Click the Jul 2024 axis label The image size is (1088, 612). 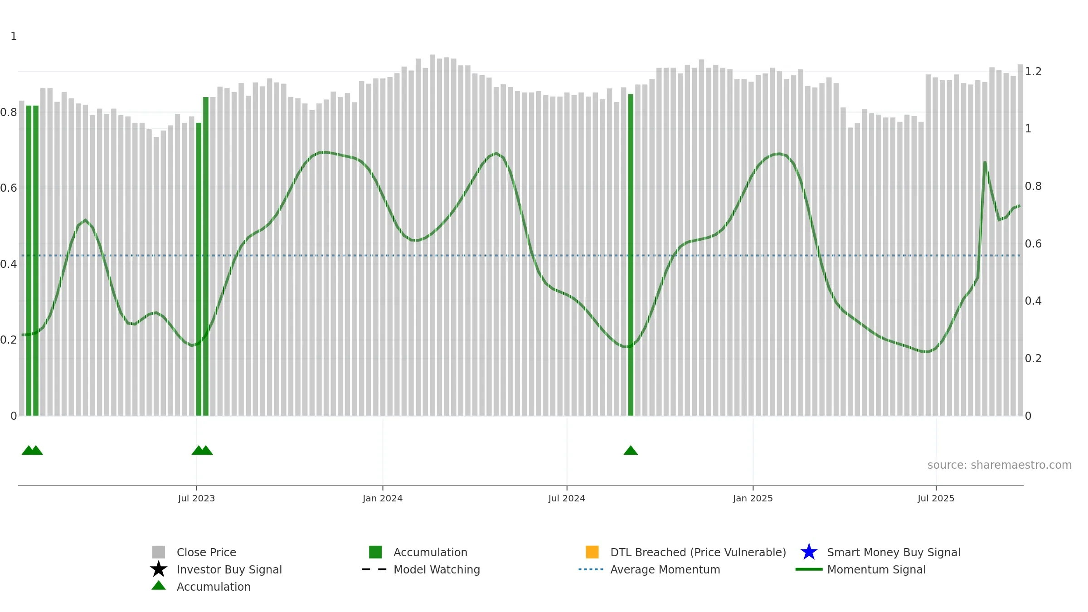tap(567, 499)
